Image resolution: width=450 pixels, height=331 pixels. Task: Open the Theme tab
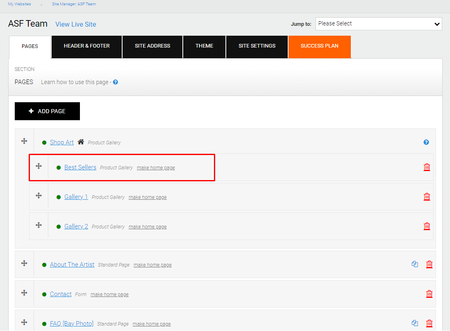click(205, 46)
